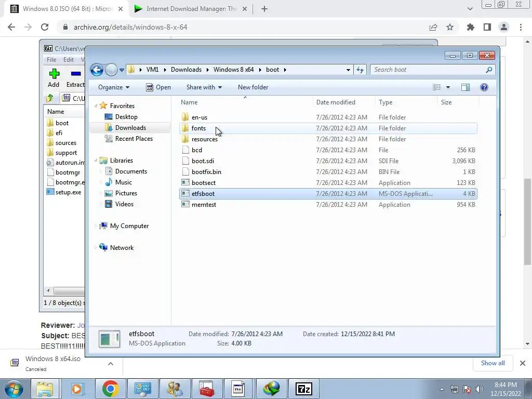Open recent locations dropdown near Back button
This screenshot has width=532, height=399.
click(122, 70)
